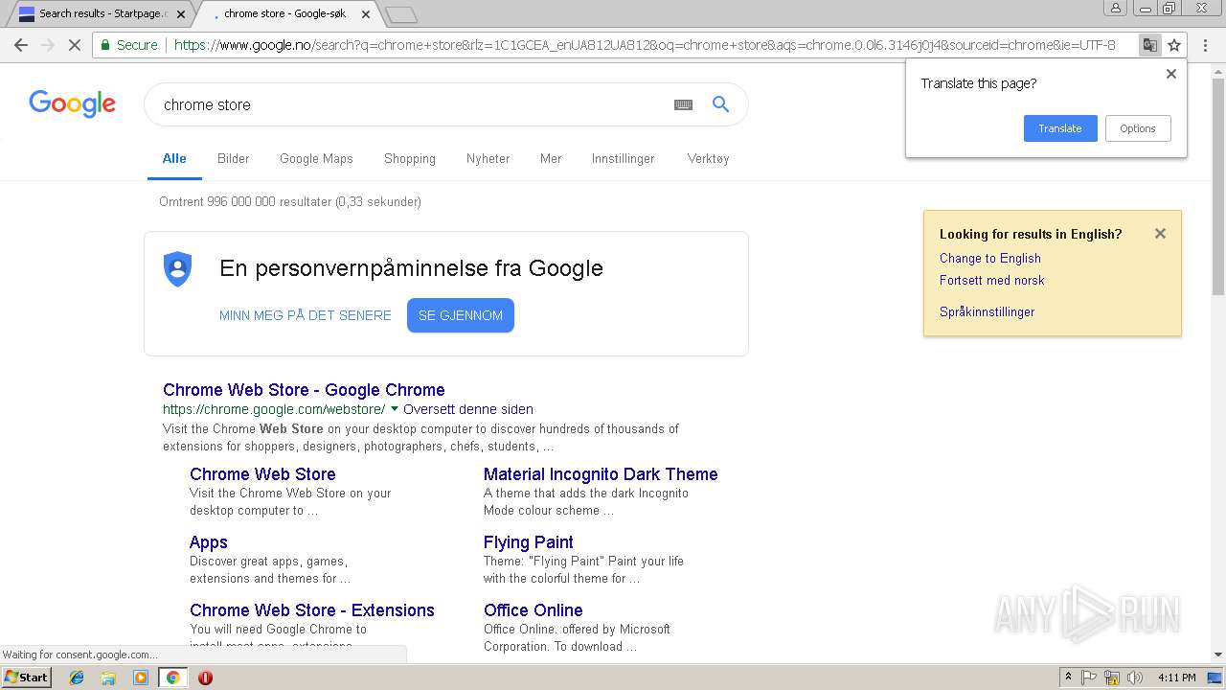The image size is (1226, 690).
Task: Open the Office Online sitelink
Action: coord(534,610)
